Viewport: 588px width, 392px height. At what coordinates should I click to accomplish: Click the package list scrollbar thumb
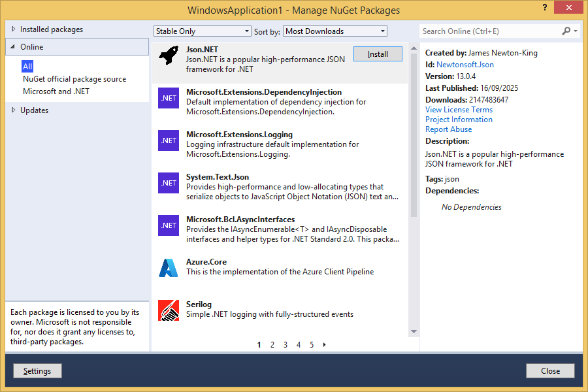point(414,135)
